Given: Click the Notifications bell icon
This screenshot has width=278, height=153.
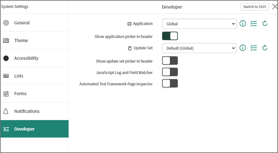Looking at the screenshot, I should [6, 111].
